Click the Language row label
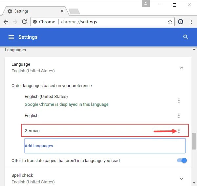 pos(21,64)
